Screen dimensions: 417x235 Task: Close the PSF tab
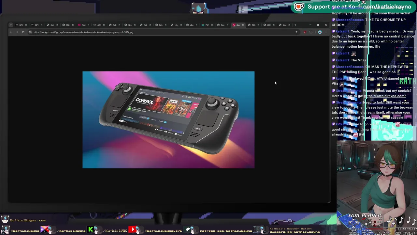pyautogui.click(x=212, y=25)
